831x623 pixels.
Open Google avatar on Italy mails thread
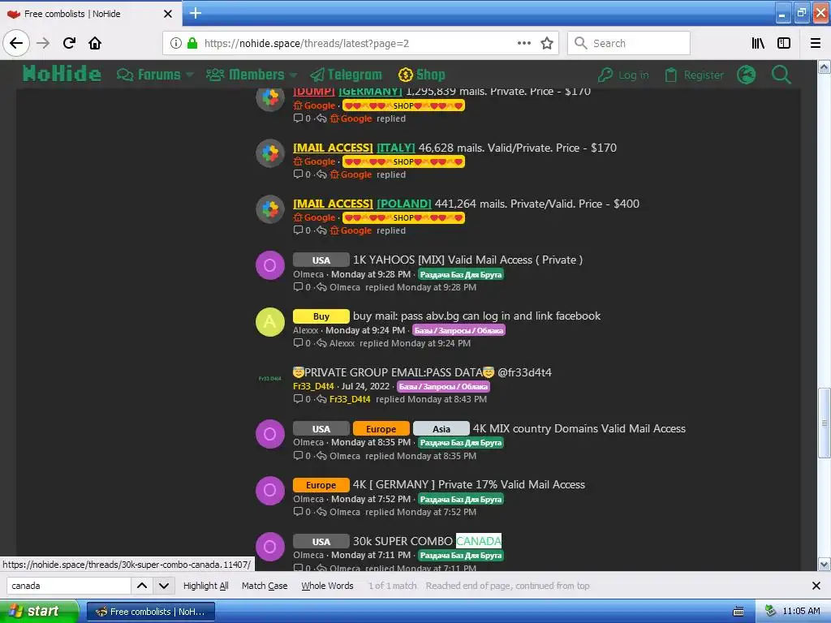tap(270, 153)
